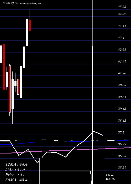Click the 41.97 price level label
Viewport: 131px width, 184px height.
pyautogui.click(x=122, y=61)
